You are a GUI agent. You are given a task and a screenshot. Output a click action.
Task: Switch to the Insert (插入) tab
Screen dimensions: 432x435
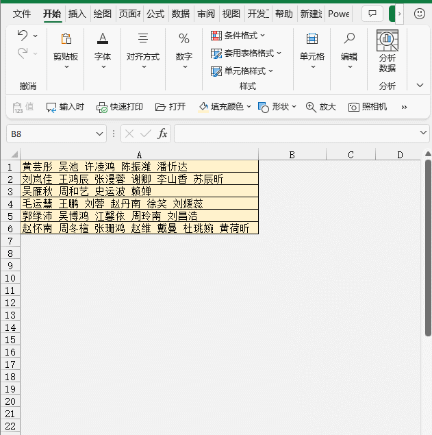(77, 14)
